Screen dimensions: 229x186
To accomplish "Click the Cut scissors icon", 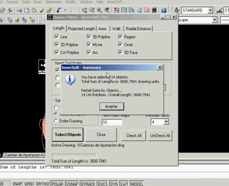I will pyautogui.click(x=19, y=10).
